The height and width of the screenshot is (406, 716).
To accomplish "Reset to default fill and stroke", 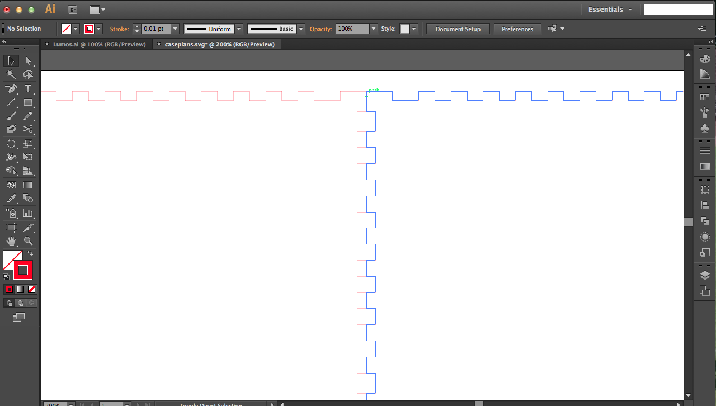I will click(6, 276).
